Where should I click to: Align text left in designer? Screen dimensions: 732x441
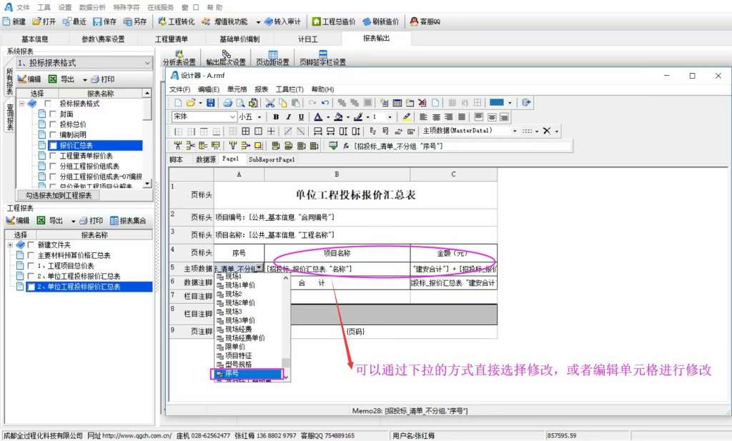[x=423, y=117]
